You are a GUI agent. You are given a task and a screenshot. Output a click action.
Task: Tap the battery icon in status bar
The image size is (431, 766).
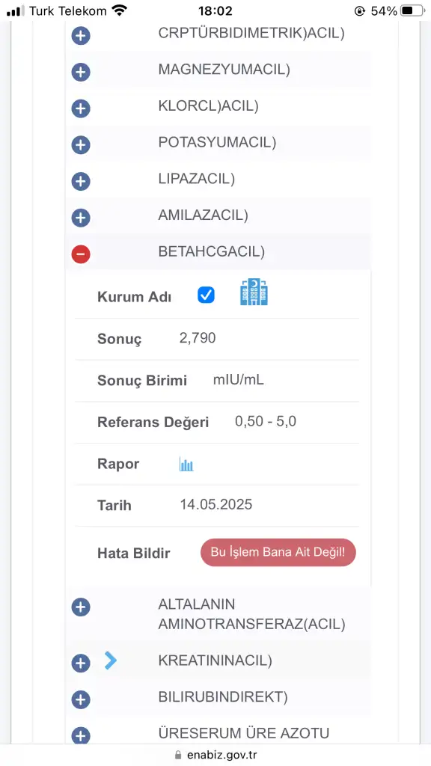413,10
